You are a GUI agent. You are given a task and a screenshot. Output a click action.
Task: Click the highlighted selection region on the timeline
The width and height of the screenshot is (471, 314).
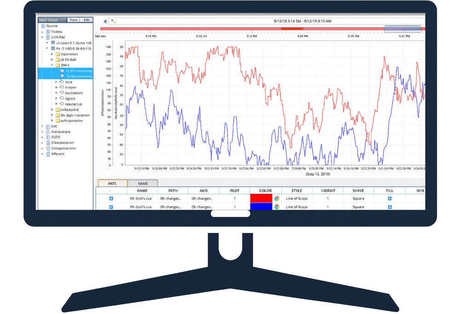[x=402, y=29]
